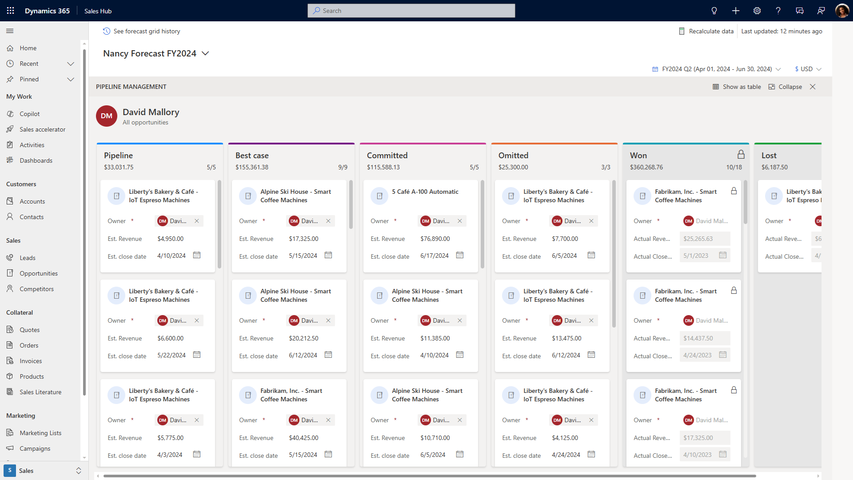Image resolution: width=853 pixels, height=480 pixels.
Task: Open the Nancy Forecast FY2024 dropdown
Action: 205,53
